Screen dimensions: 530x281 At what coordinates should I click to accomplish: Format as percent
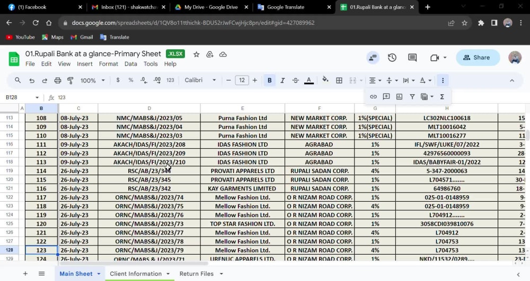[x=131, y=80]
